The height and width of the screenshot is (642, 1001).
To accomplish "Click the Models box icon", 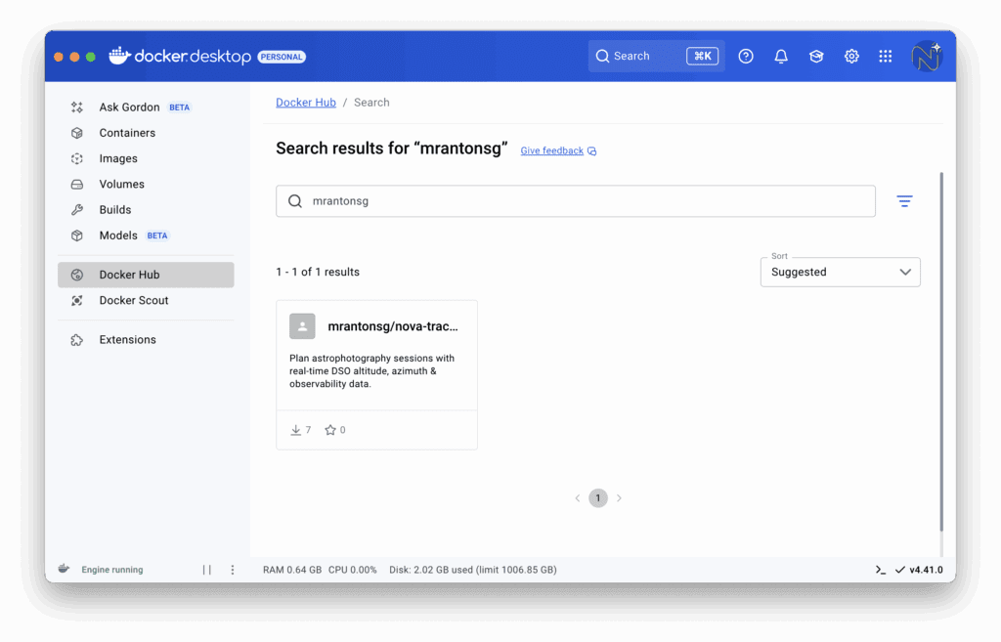I will coord(76,235).
